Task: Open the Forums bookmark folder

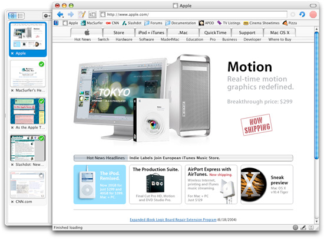Action: tap(153, 23)
